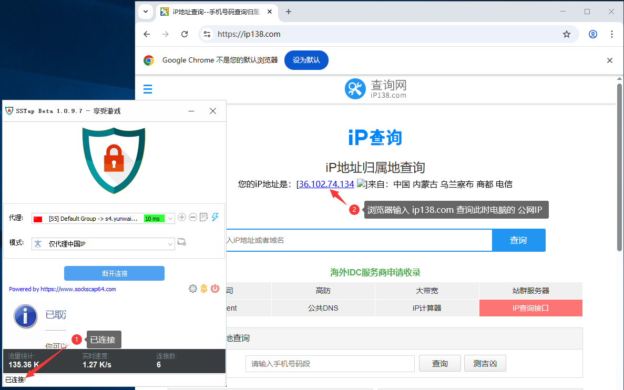Open SSTap settings gear icon
624x390 pixels.
click(x=193, y=289)
